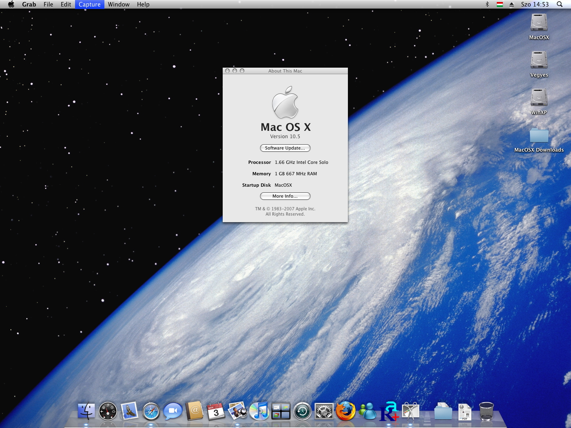Select the WinXP drive on desktop
This screenshot has width=571, height=428.
539,101
